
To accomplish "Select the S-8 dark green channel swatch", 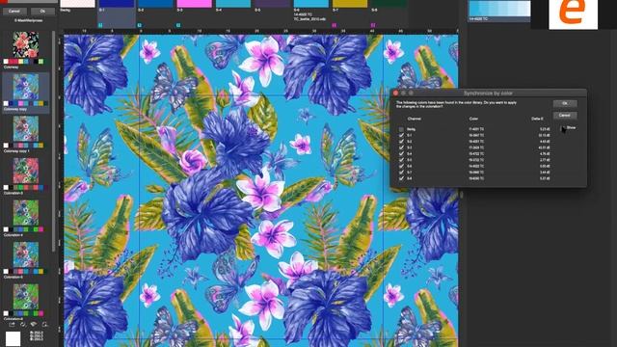I will [389, 4].
